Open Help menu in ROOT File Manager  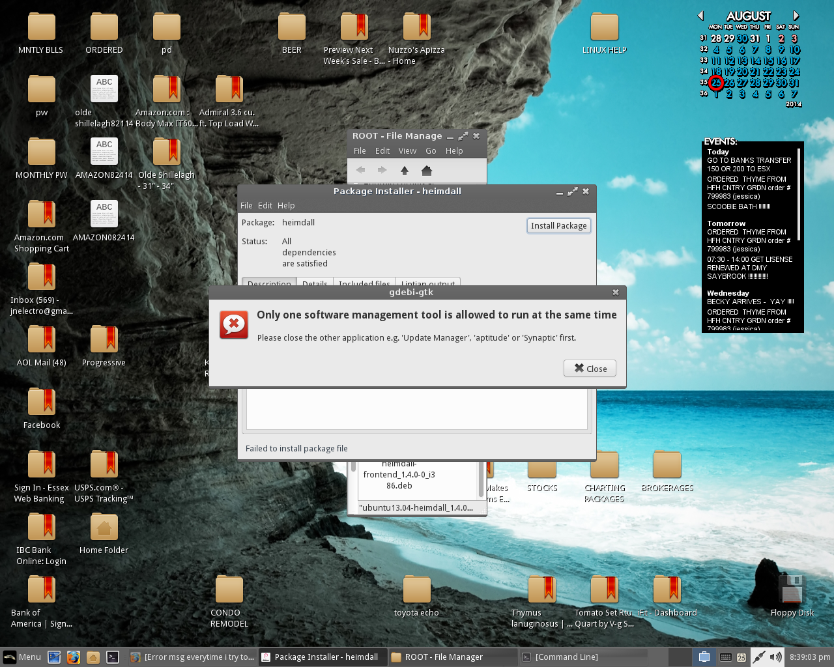454,150
